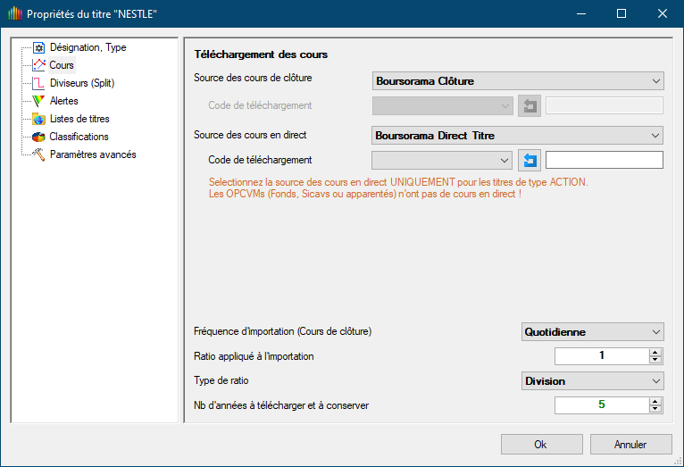Open the Type de ratio dropdown
The height and width of the screenshot is (467, 684).
point(593,381)
